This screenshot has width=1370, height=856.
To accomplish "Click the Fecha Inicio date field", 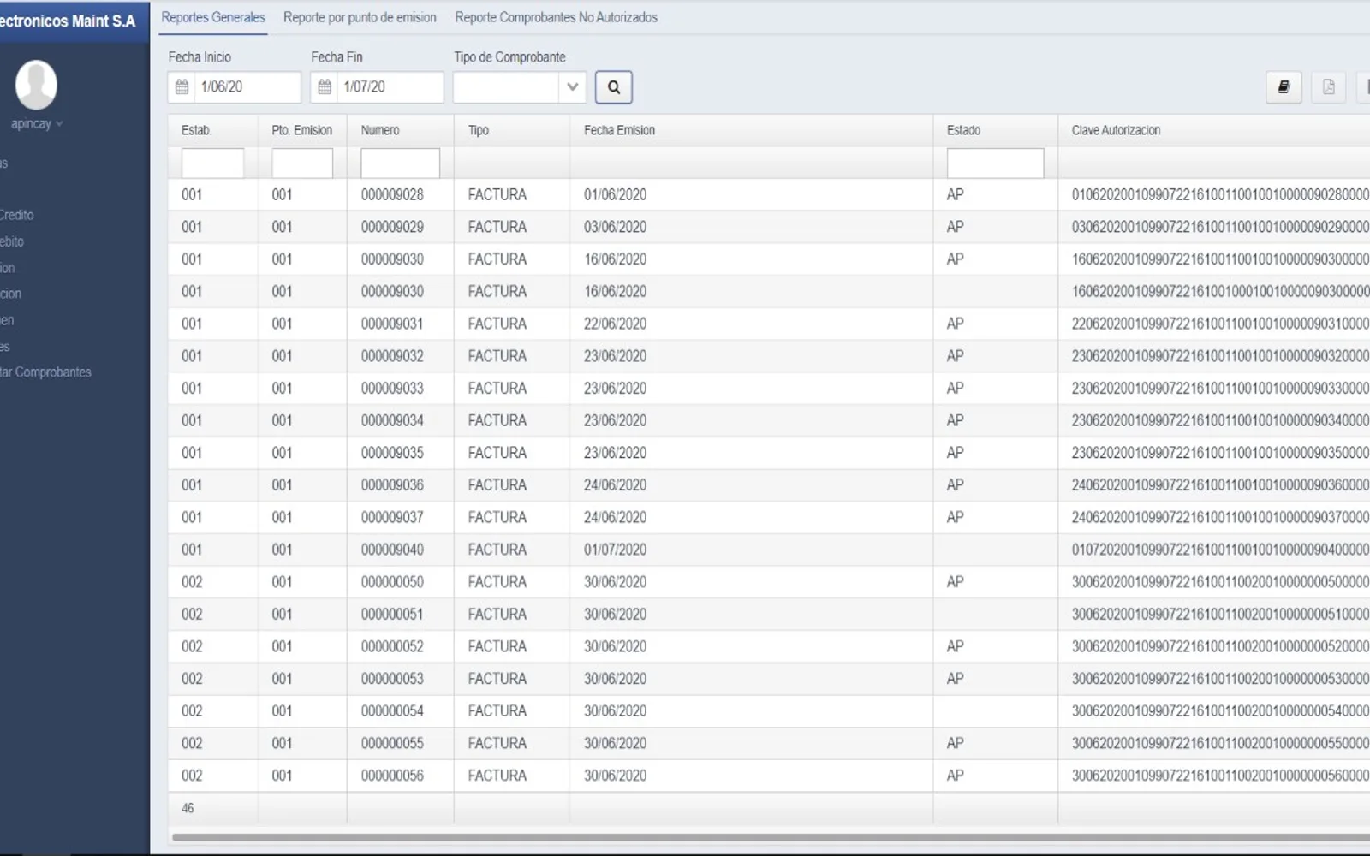I will click(247, 86).
